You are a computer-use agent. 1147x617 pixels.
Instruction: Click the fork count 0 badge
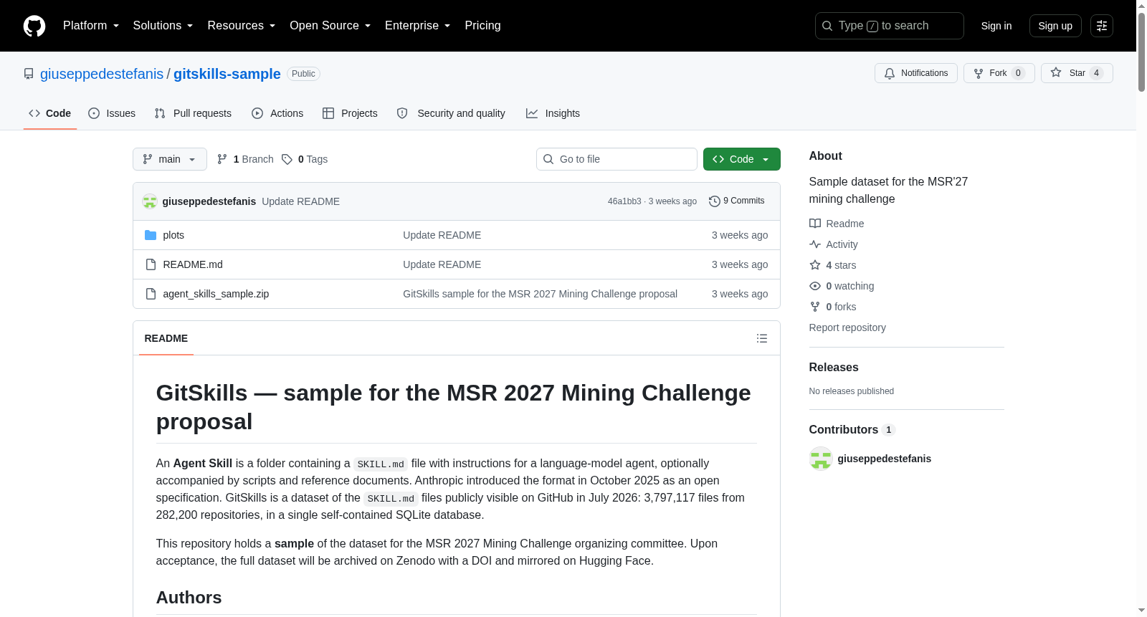coord(1018,73)
